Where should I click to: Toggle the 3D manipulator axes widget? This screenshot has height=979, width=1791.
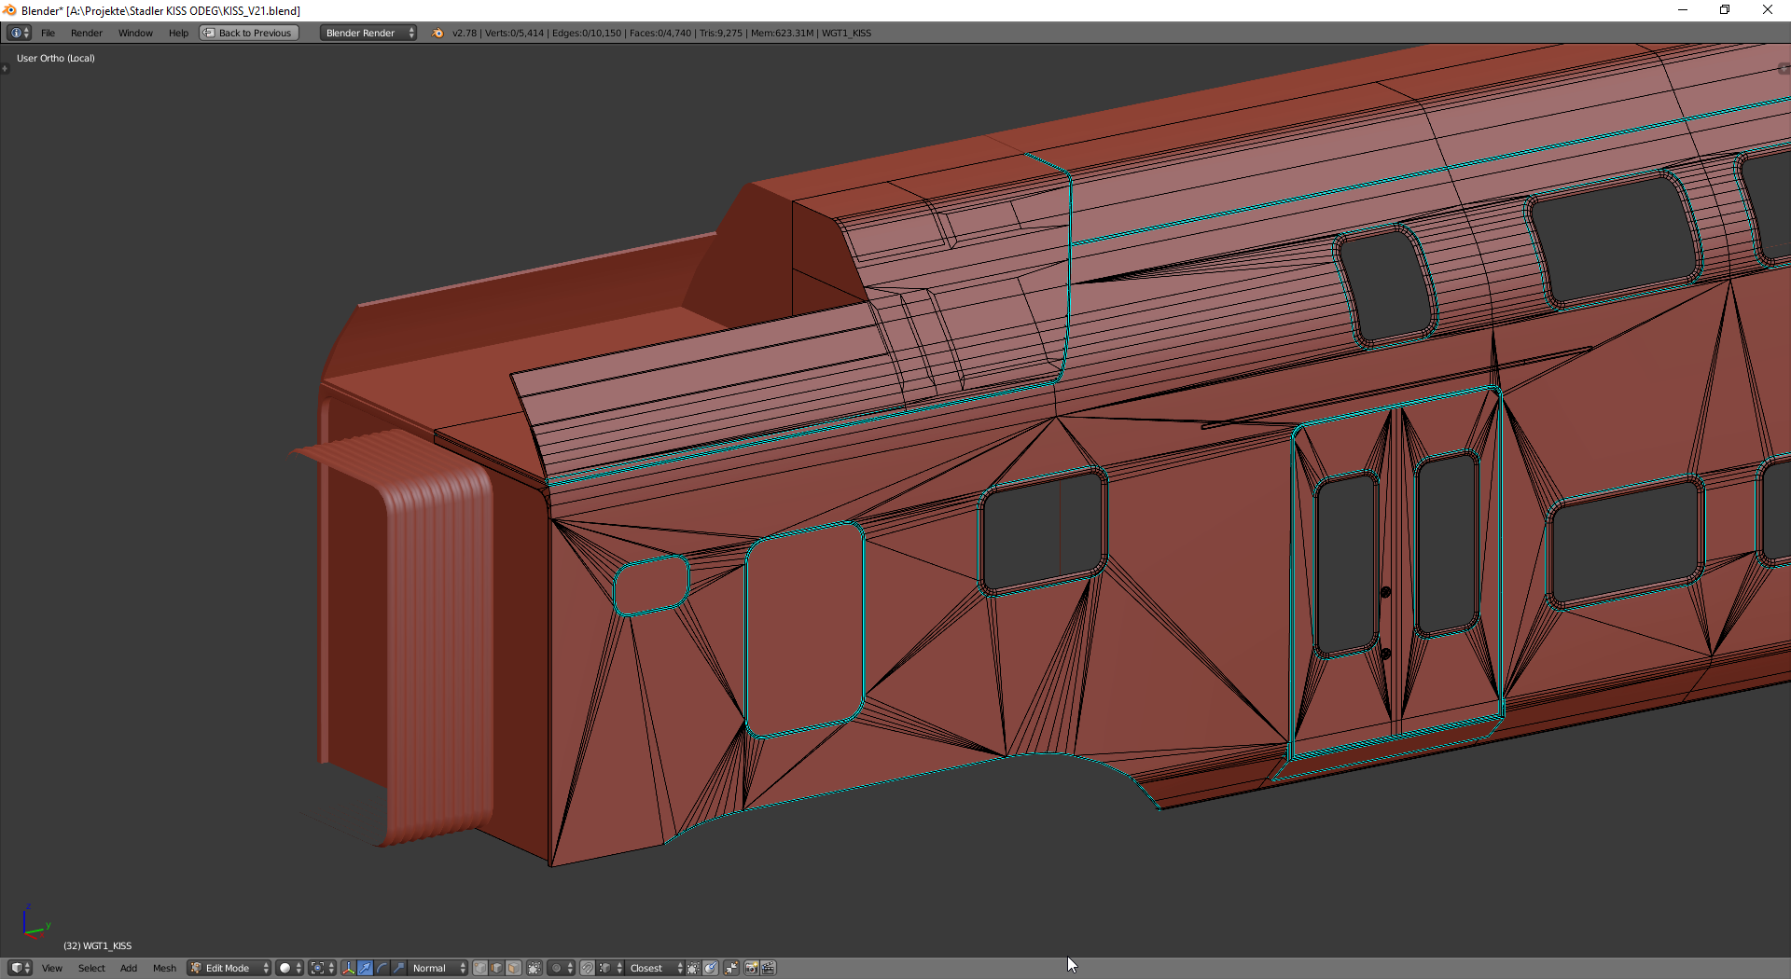pyautogui.click(x=348, y=968)
